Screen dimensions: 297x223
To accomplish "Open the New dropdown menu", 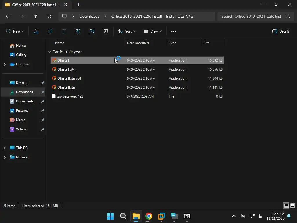I will (x=15, y=31).
